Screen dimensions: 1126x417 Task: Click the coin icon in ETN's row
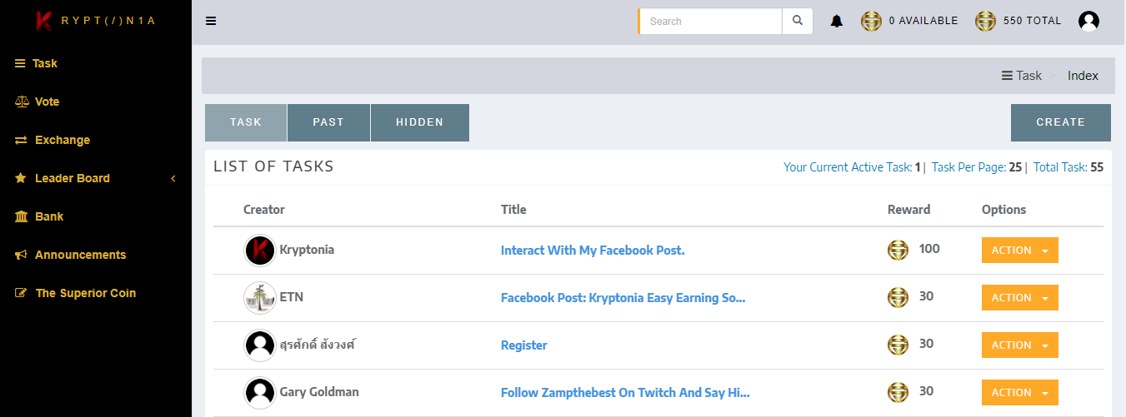[898, 297]
